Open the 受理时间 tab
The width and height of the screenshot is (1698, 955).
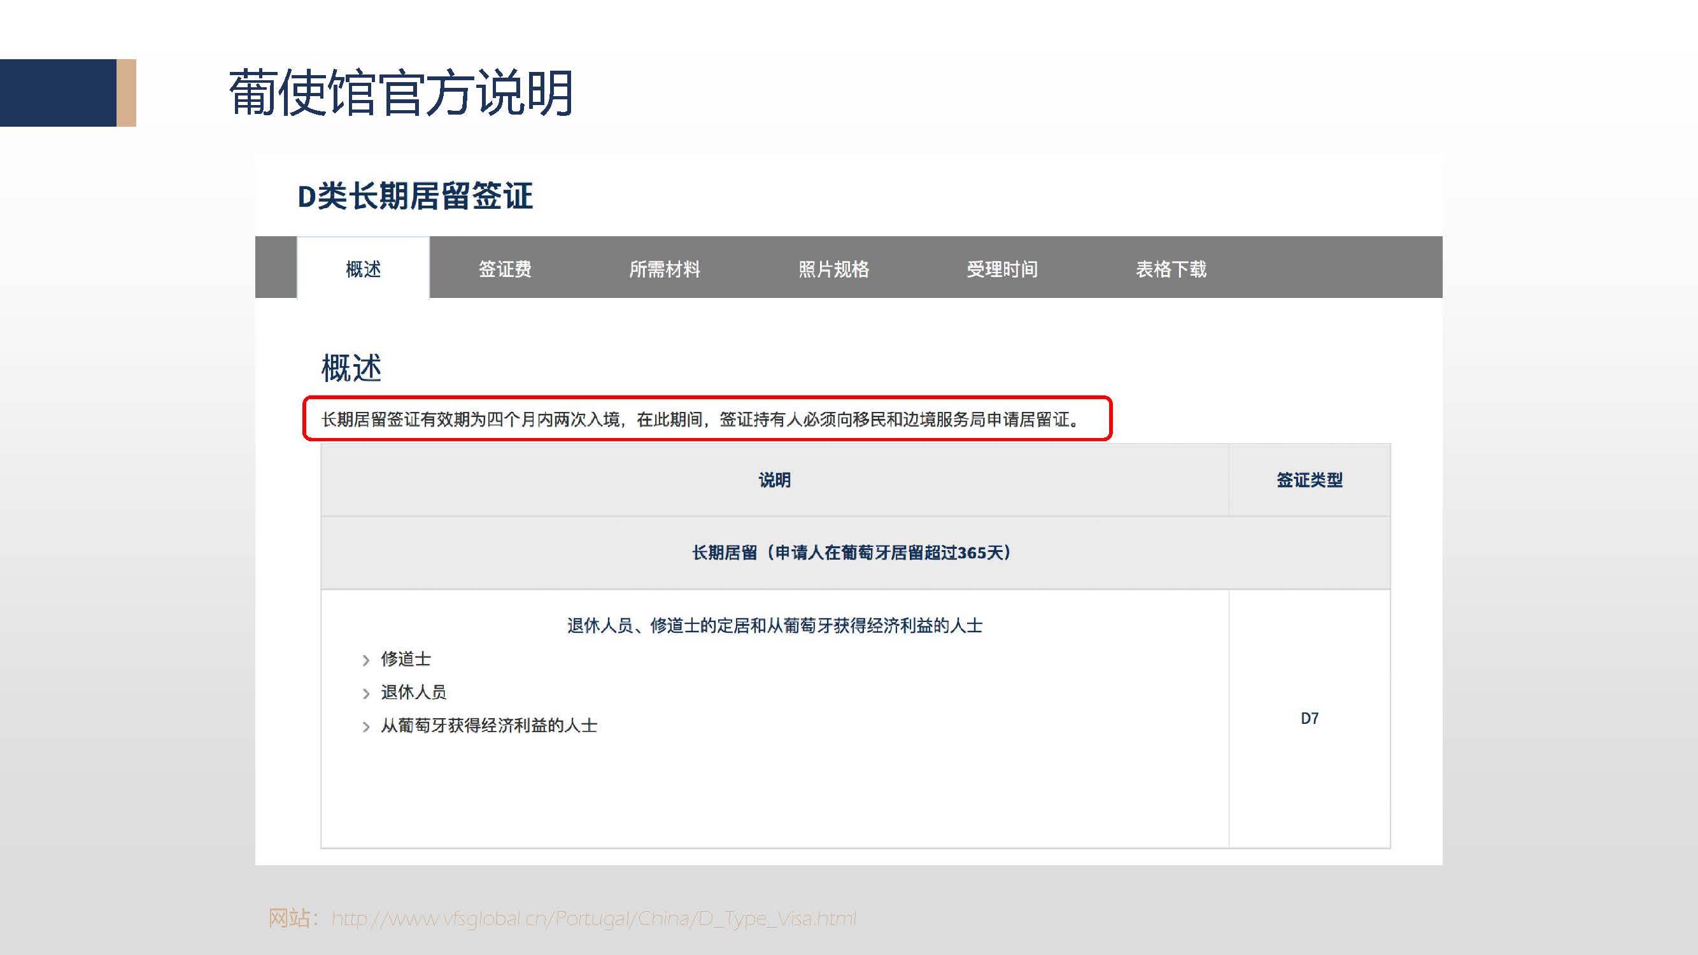point(1002,269)
